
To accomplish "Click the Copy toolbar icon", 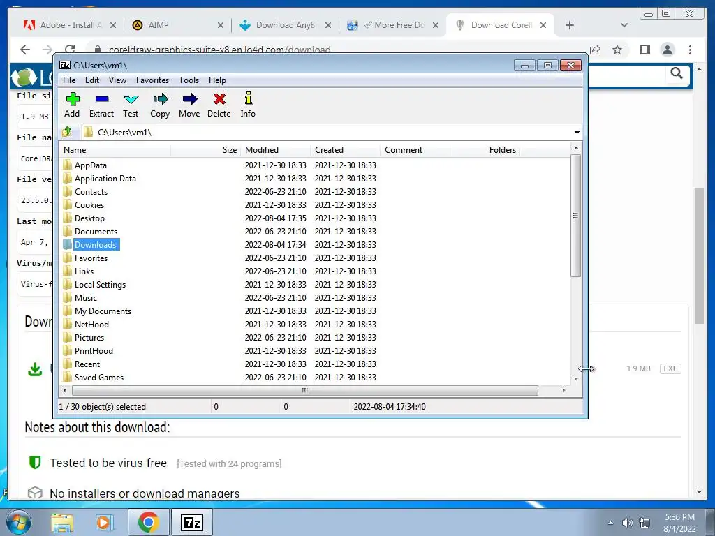I will tap(160, 105).
